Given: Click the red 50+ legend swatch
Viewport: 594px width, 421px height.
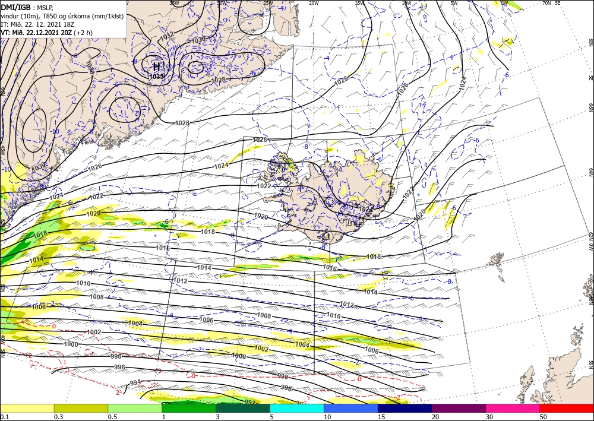Looking at the screenshot, I should (567, 408).
